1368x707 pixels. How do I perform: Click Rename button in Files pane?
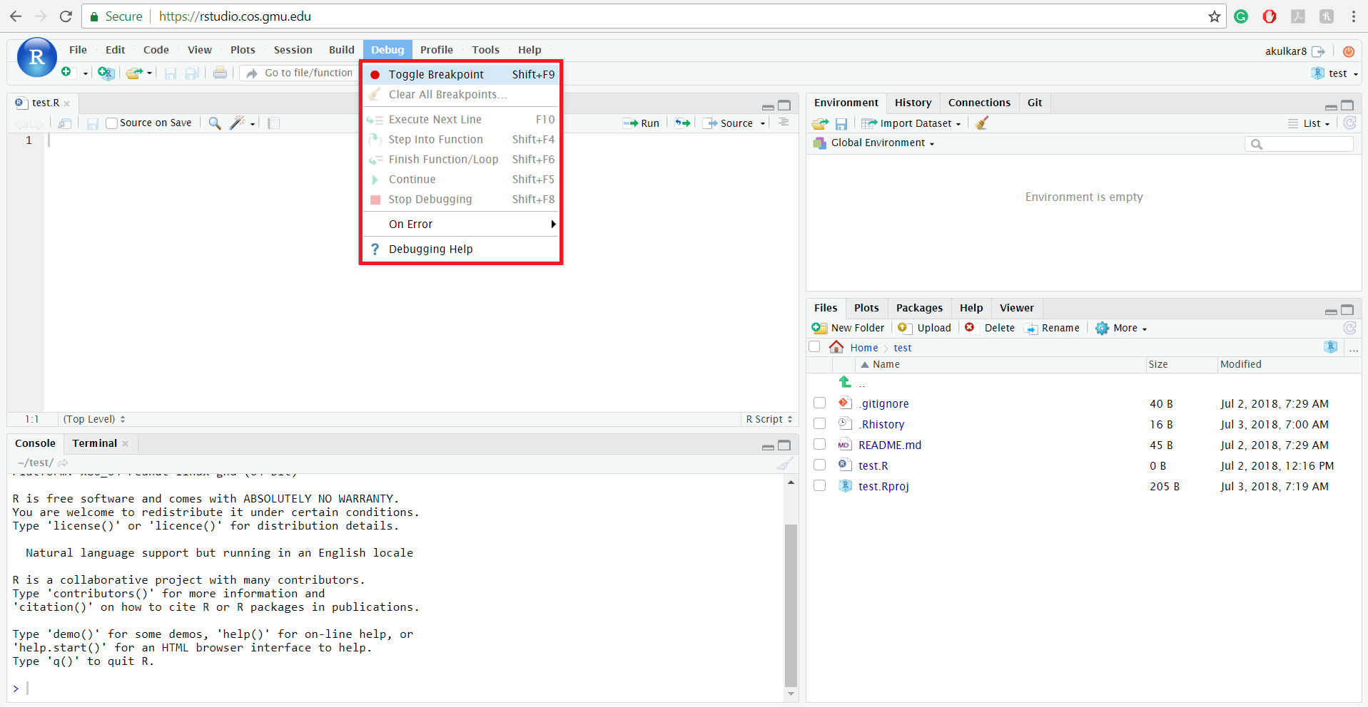1053,328
